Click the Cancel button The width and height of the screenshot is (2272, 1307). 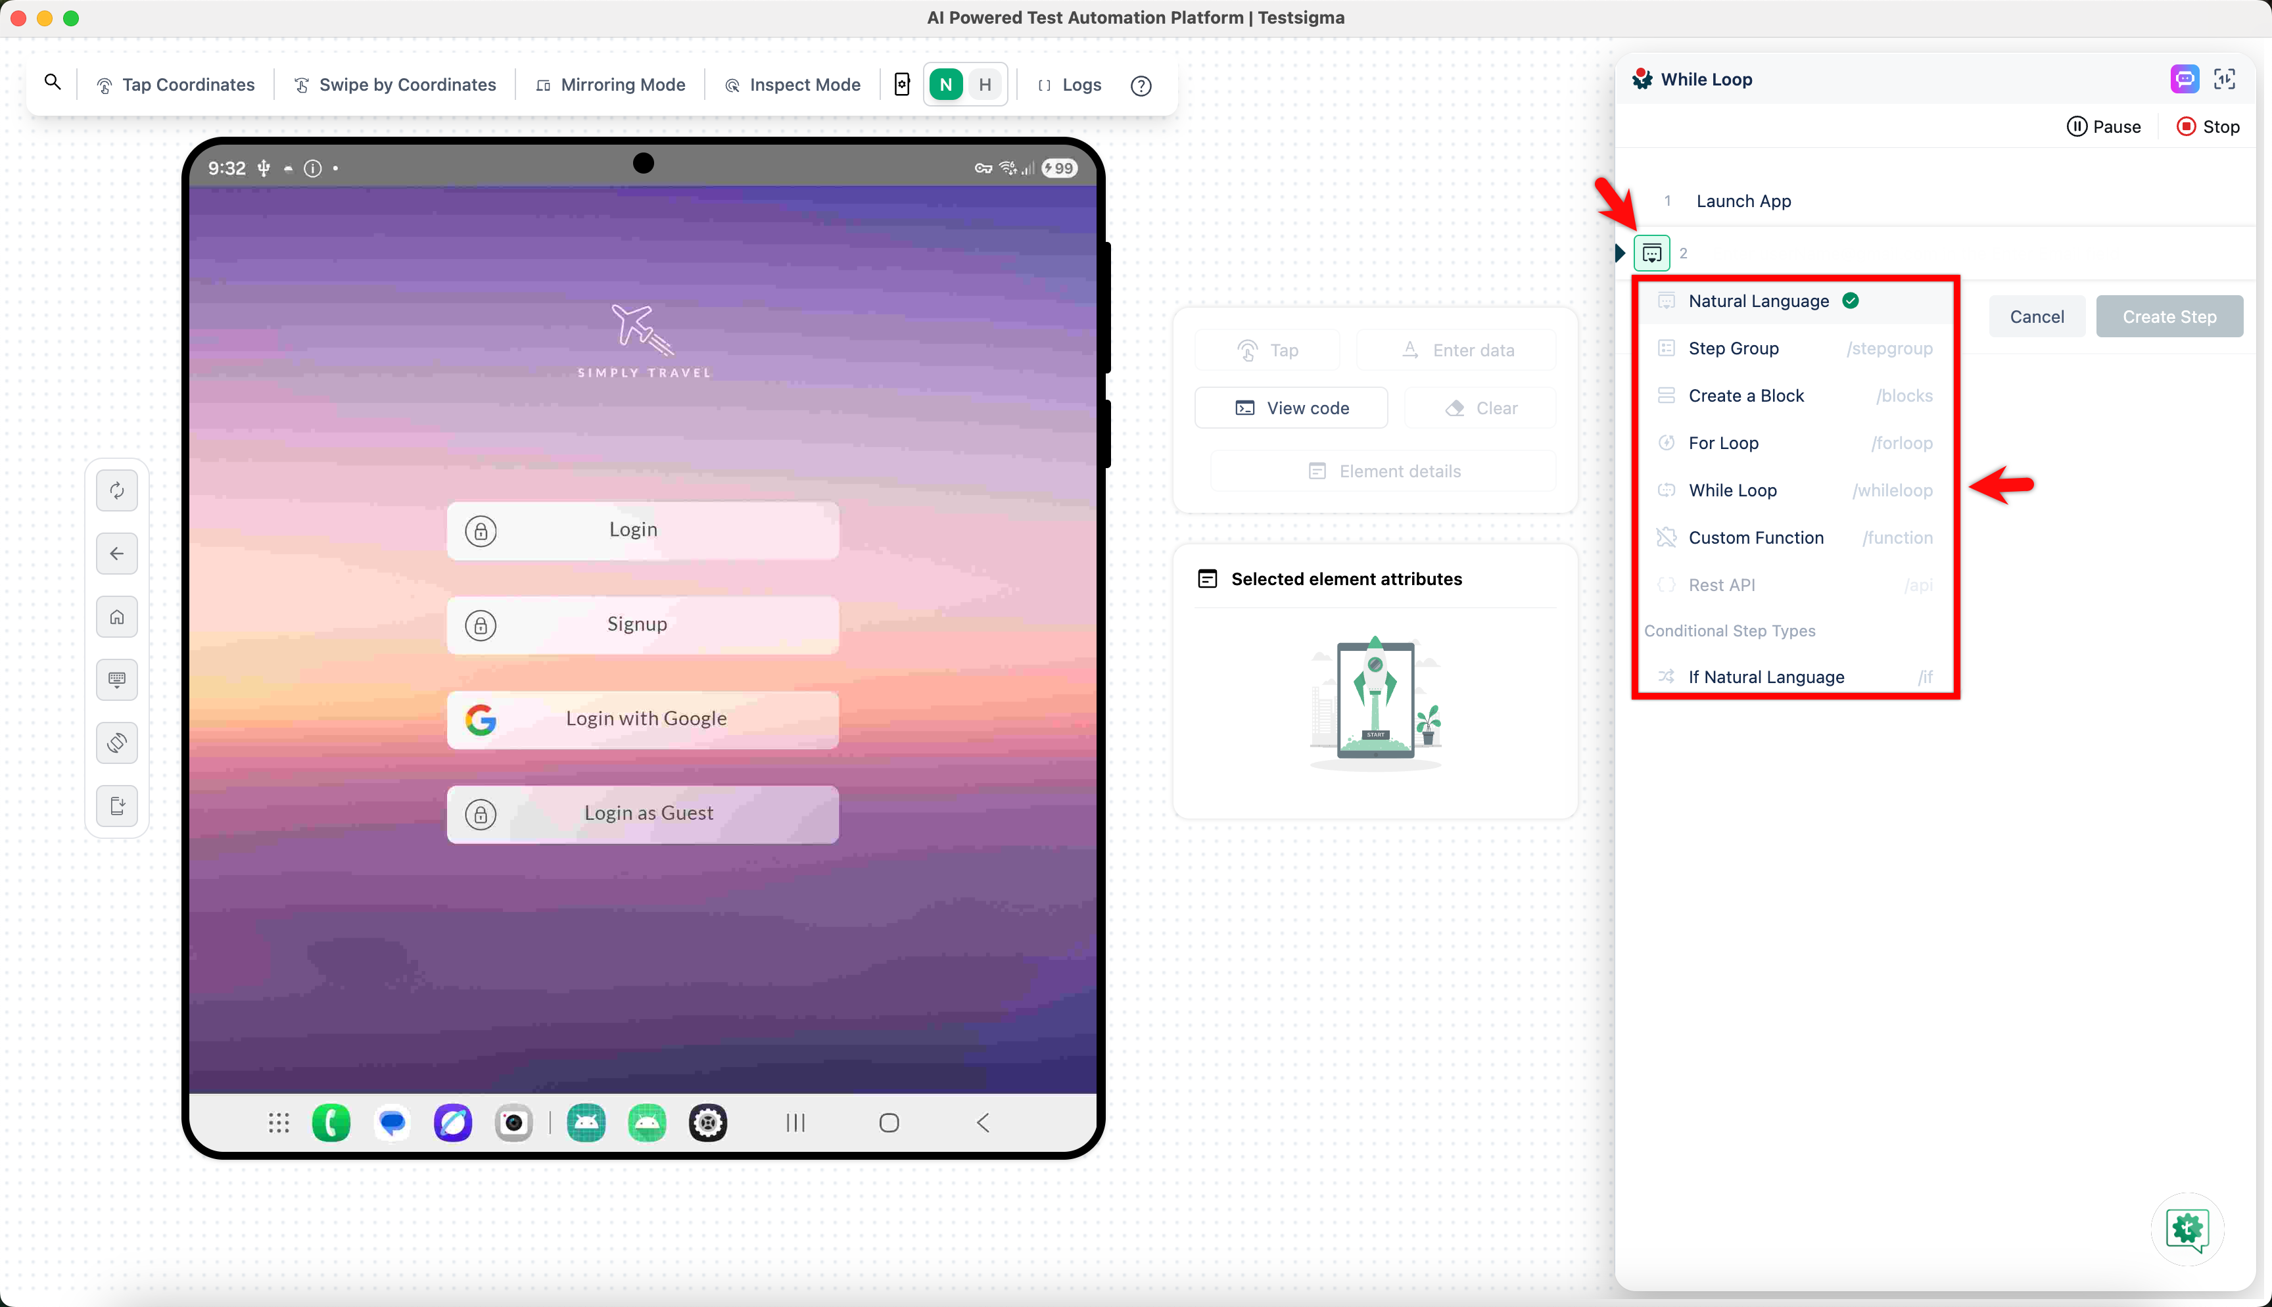click(x=2036, y=317)
